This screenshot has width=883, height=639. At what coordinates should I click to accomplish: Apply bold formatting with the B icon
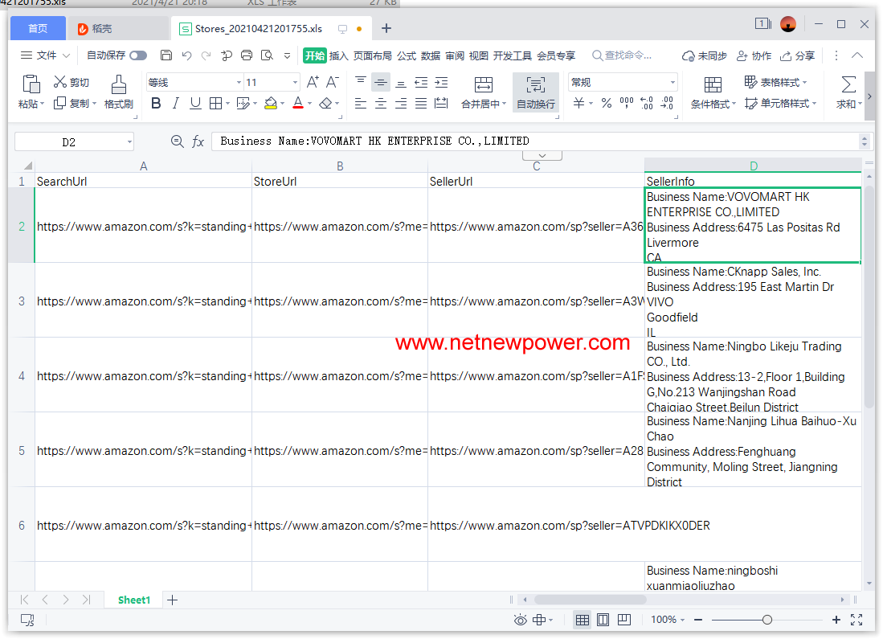coord(156,104)
